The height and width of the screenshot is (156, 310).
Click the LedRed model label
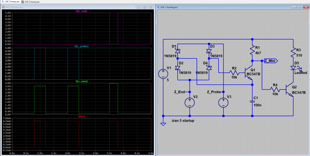coord(301,73)
